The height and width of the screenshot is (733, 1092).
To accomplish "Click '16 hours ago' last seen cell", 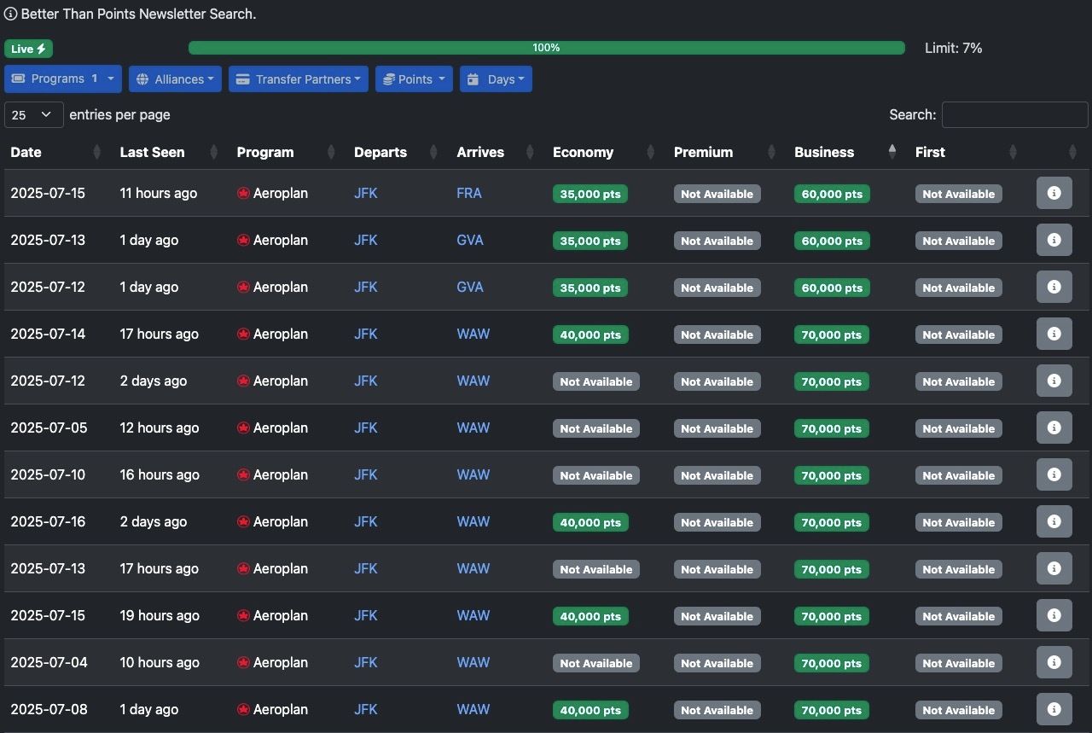I will pos(160,475).
